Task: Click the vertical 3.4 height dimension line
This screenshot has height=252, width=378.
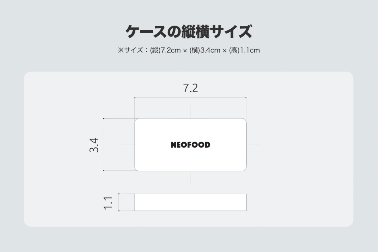Action: pyautogui.click(x=104, y=145)
